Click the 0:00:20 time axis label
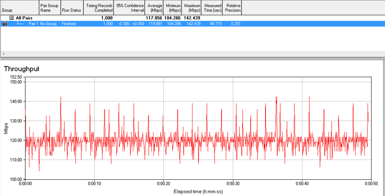 point(164,184)
